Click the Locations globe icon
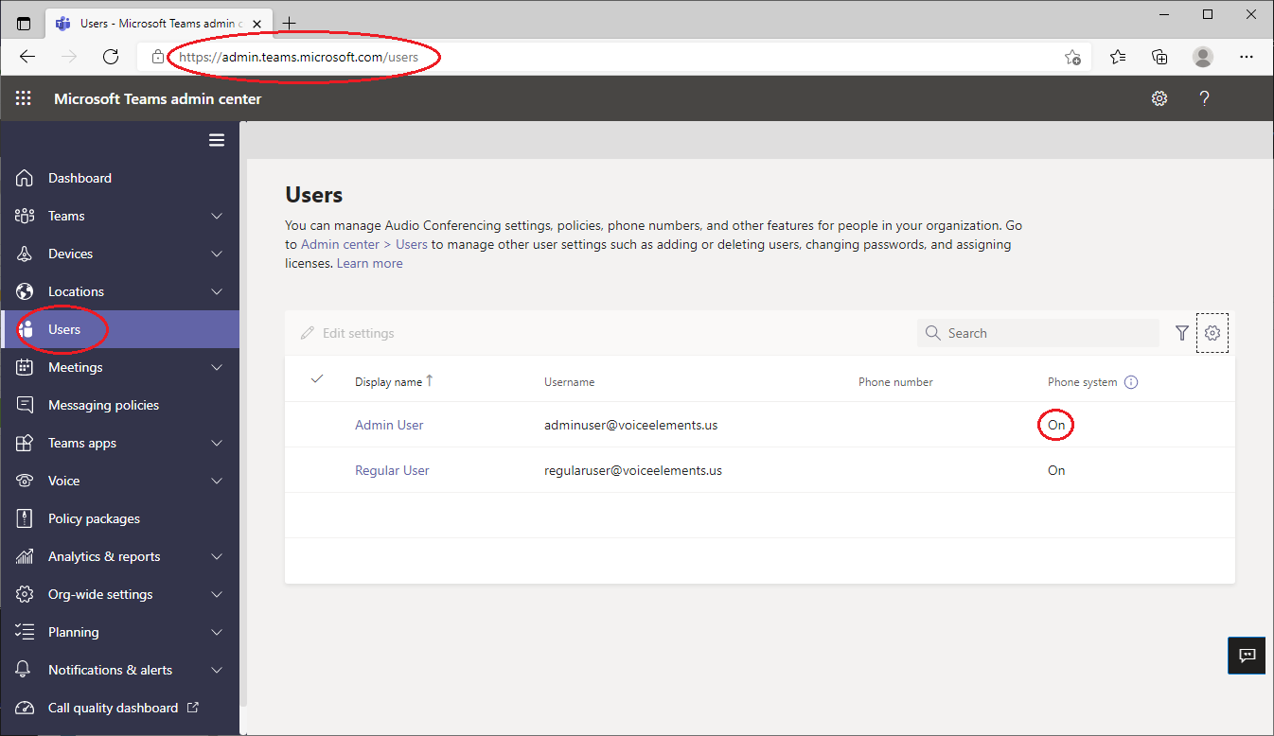Image resolution: width=1274 pixels, height=736 pixels. [25, 291]
